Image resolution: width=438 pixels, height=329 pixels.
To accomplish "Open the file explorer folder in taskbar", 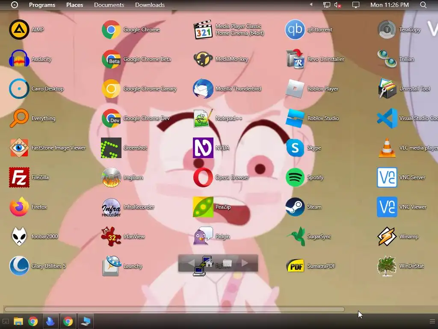I will [18, 321].
